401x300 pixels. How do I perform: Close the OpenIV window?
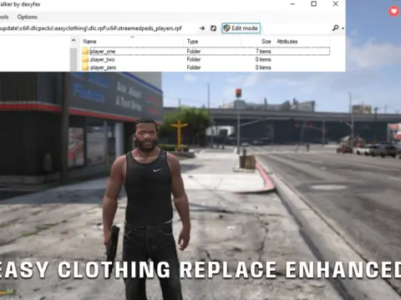click(x=336, y=4)
